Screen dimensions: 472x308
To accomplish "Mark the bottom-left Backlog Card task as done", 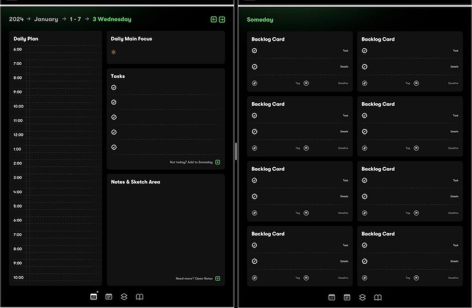I will [254, 245].
